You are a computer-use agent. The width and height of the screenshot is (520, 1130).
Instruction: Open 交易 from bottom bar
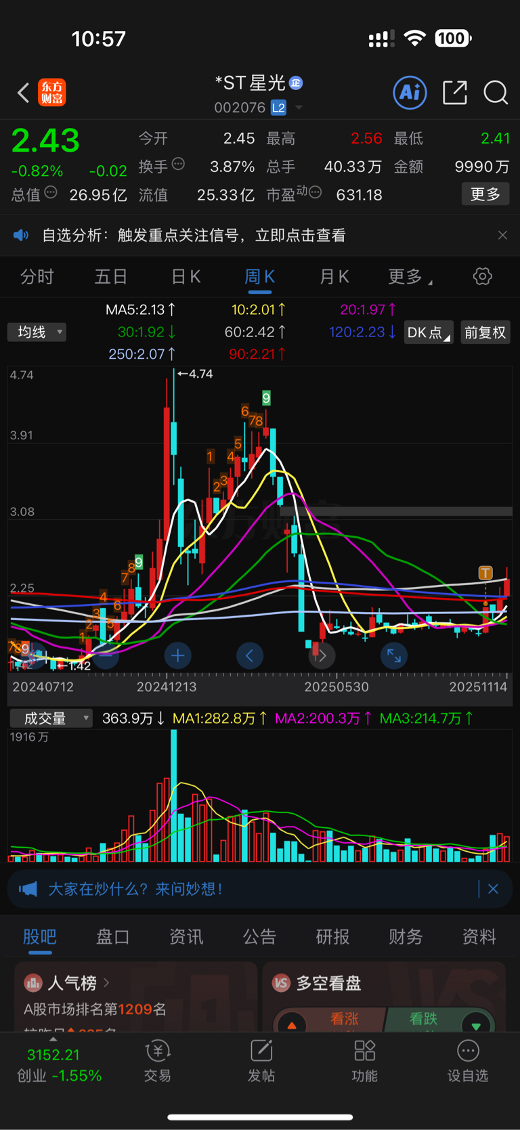pyautogui.click(x=158, y=1061)
